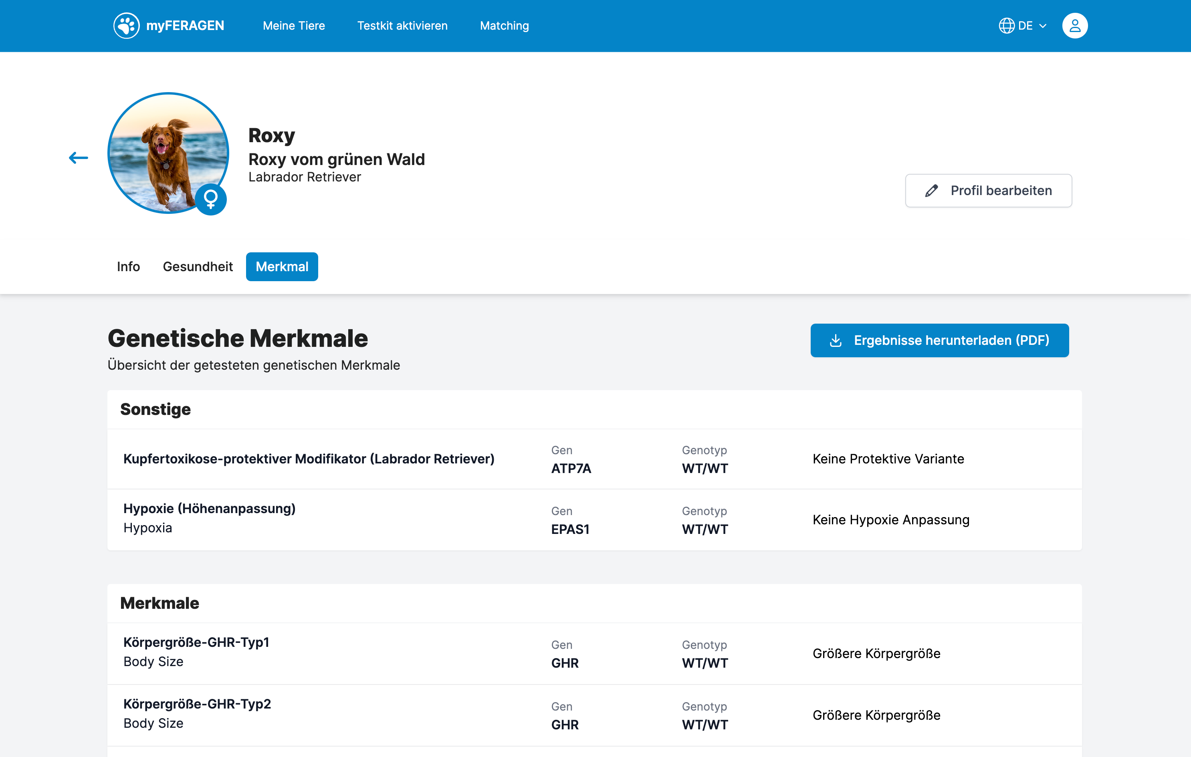Open the Testkit aktivieren menu item
Screen dimensions: 1191x757
402,26
